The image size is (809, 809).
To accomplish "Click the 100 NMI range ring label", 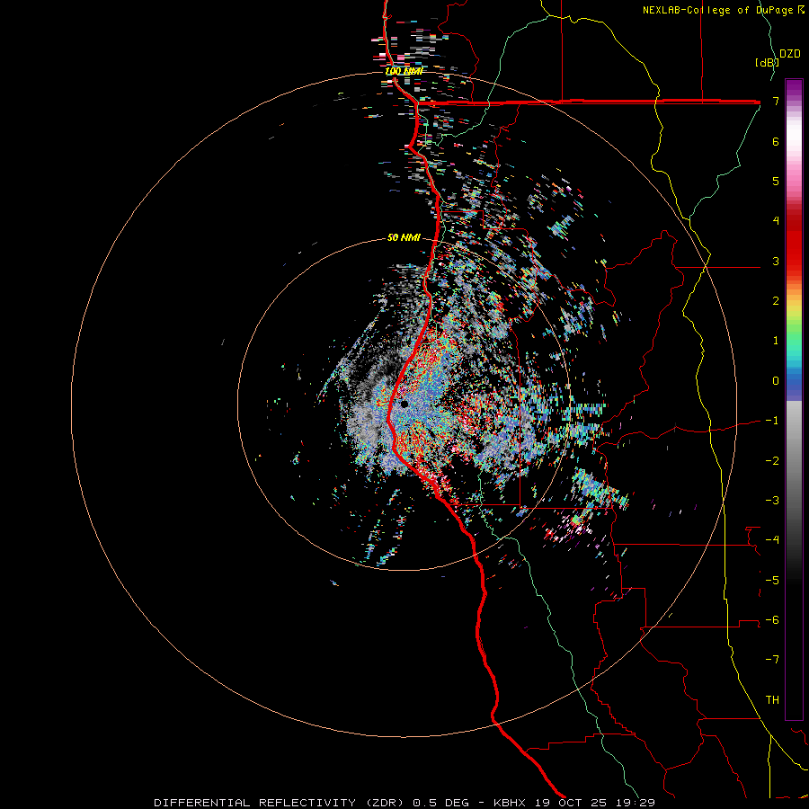I will (404, 71).
